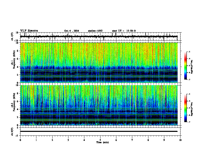Click the time axis tick label "2"
Viewport: 203px width, 157px height.
point(52,140)
